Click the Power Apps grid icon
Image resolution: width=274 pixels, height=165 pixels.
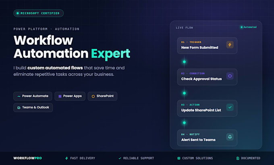60,96
